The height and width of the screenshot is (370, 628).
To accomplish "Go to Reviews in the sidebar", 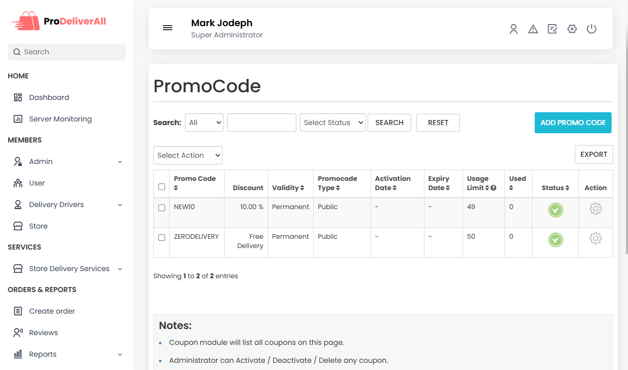I will click(43, 333).
